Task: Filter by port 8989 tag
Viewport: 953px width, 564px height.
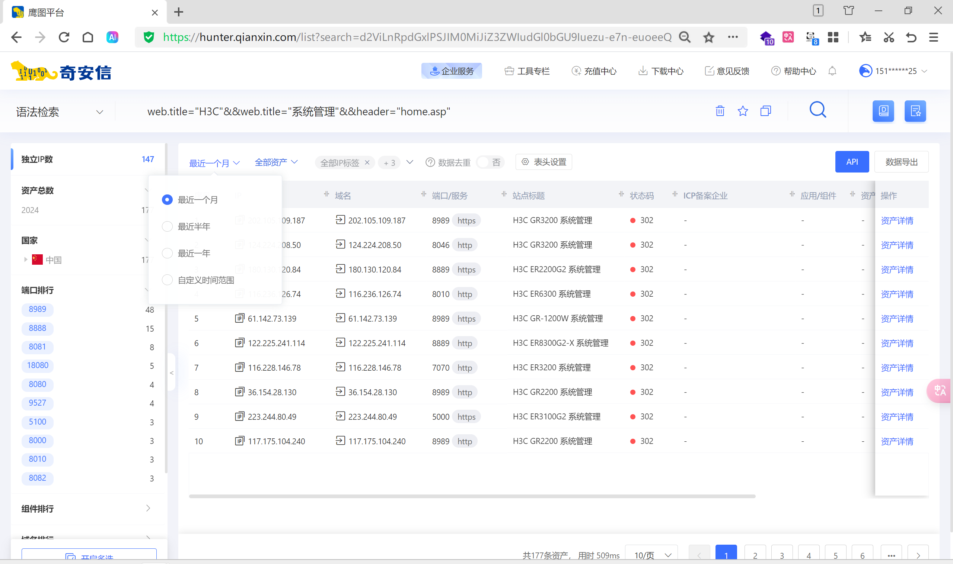Action: click(x=37, y=309)
